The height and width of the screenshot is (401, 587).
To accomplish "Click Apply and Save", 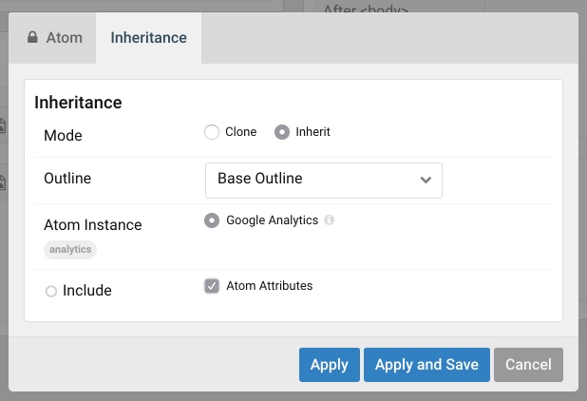I will pyautogui.click(x=426, y=365).
